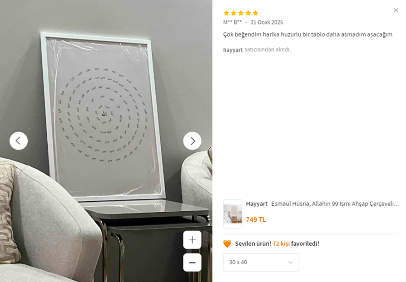The height and width of the screenshot is (282, 406).
Task: Click the middle yellow rating star
Action: 241,13
